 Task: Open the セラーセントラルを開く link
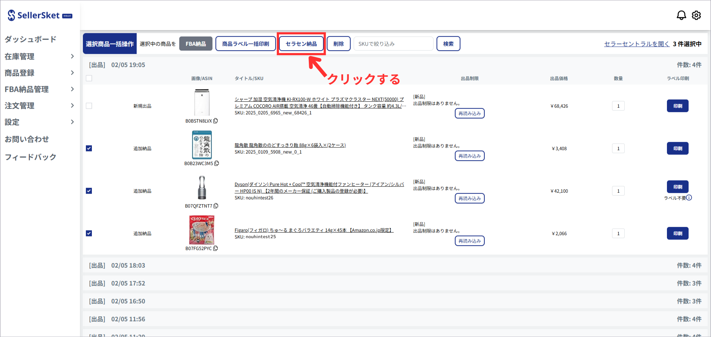click(637, 44)
